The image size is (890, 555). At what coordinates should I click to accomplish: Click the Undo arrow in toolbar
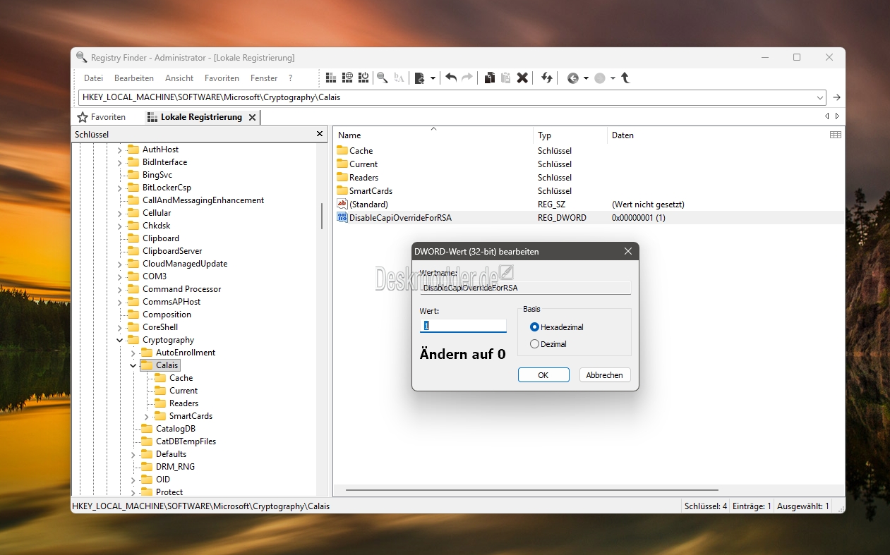(451, 78)
